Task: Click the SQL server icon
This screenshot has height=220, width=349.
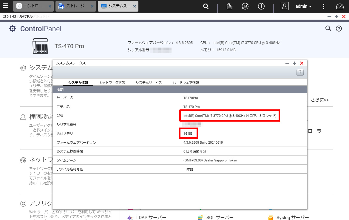Action: coord(200,217)
